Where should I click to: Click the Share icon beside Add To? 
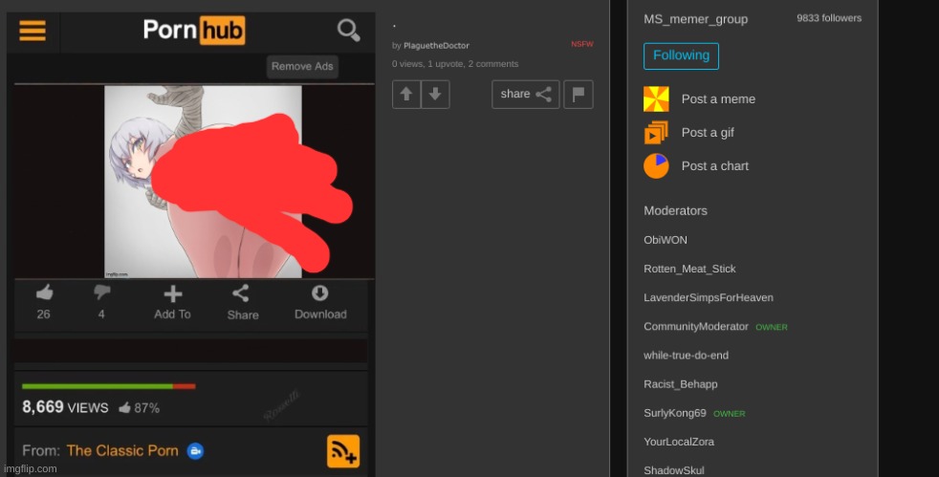point(242,294)
